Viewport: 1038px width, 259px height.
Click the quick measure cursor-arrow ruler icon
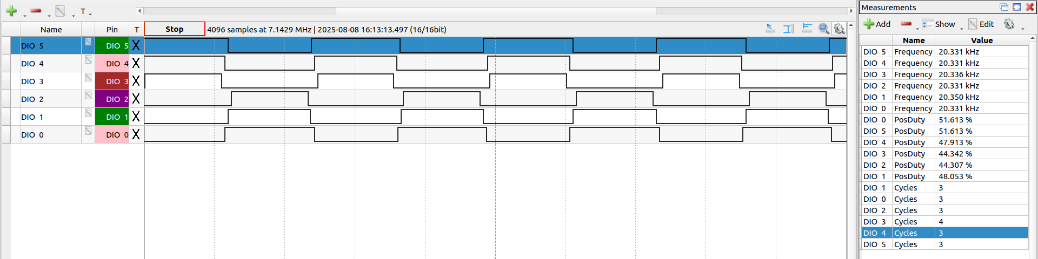[x=770, y=29]
